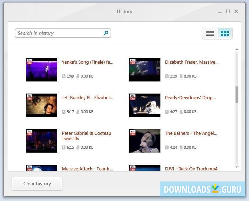Click the 6:15 duration text
The width and height of the screenshot is (249, 201).
pos(70,148)
